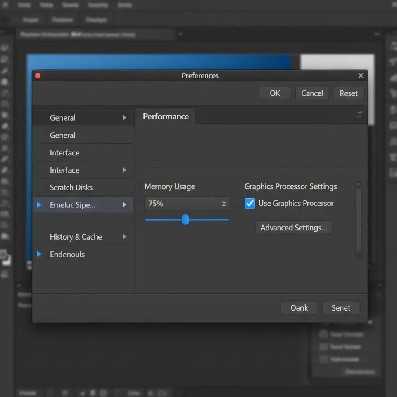This screenshot has width=397, height=397.
Task: Open the 75% Memory Usage dropdown arrow
Action: pos(224,204)
